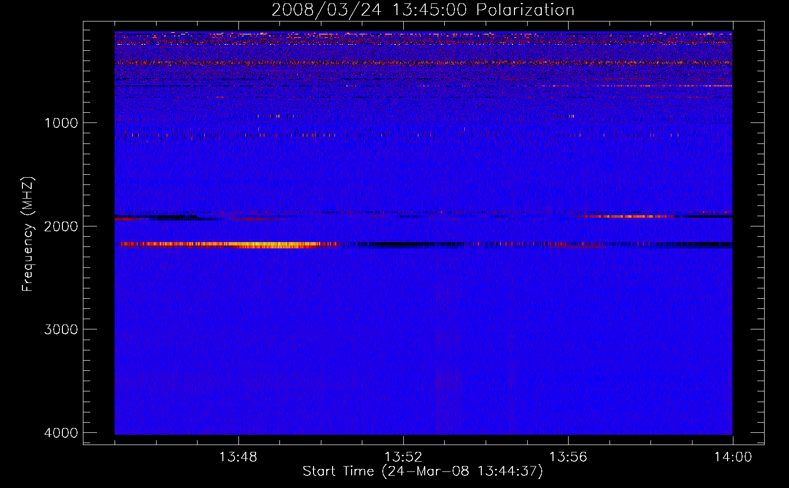Select the 'Frequency (MHZ)' axis label
This screenshot has height=488, width=789.
pyautogui.click(x=28, y=234)
